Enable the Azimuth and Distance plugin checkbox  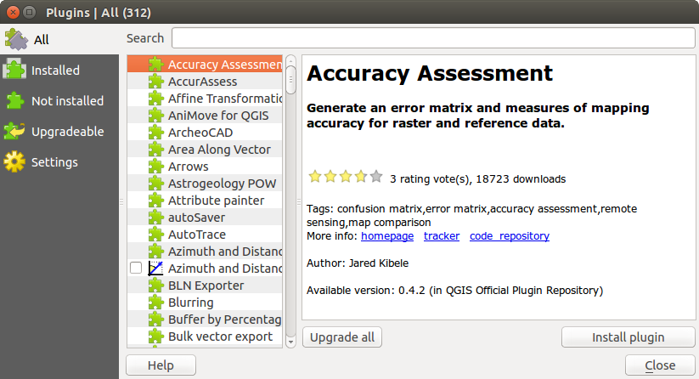(136, 269)
